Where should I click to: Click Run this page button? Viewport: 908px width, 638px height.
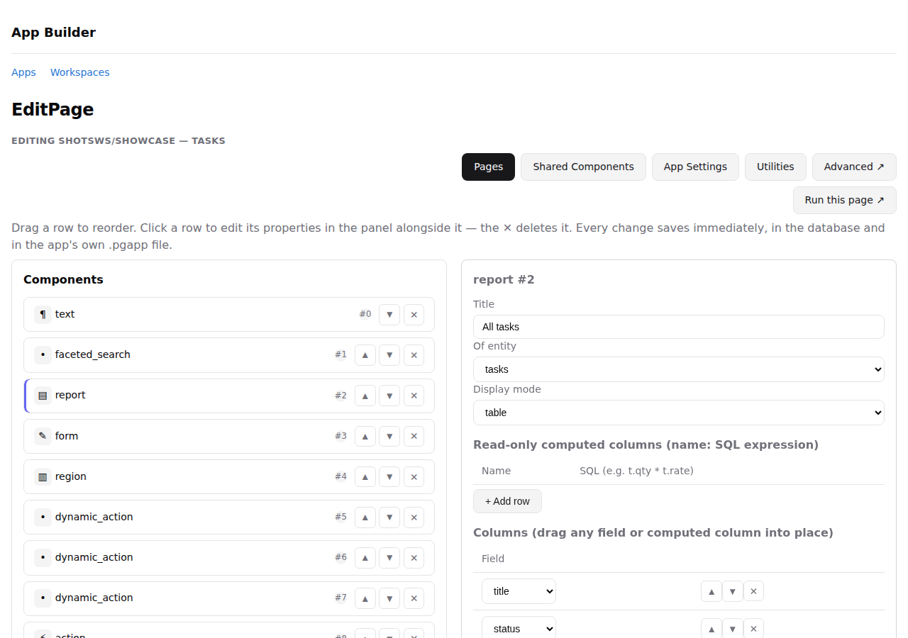[x=845, y=200]
